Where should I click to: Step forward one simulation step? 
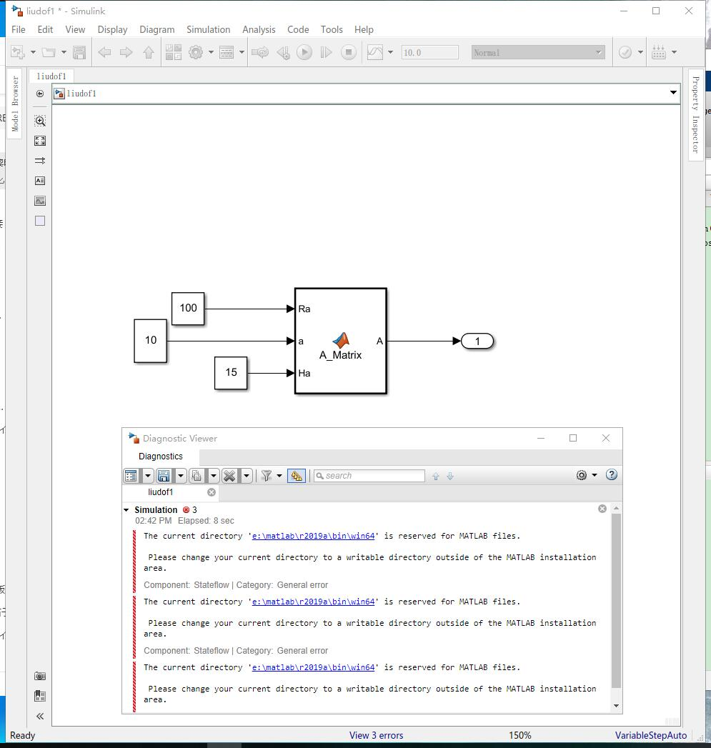pyautogui.click(x=326, y=51)
